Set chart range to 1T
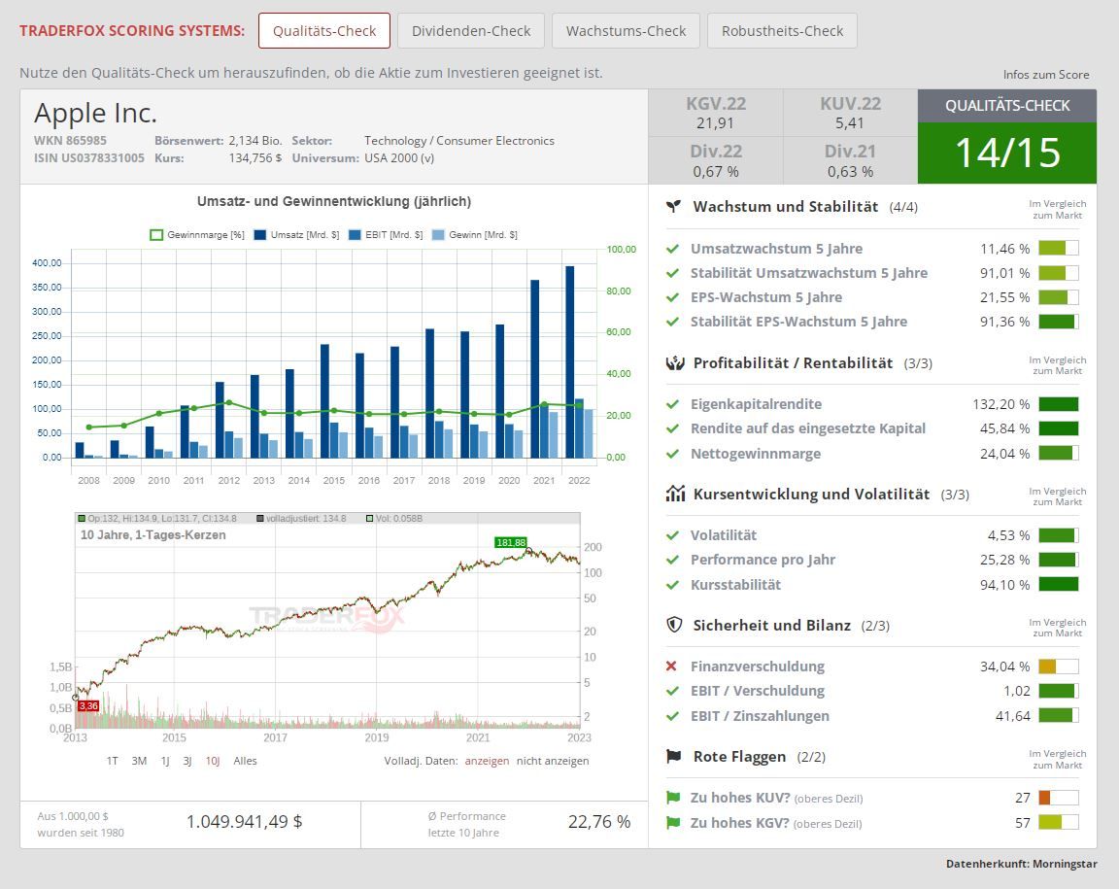Image resolution: width=1119 pixels, height=889 pixels. tap(112, 761)
